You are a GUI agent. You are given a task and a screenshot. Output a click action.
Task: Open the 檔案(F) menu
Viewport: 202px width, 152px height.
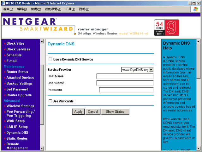(8, 9)
